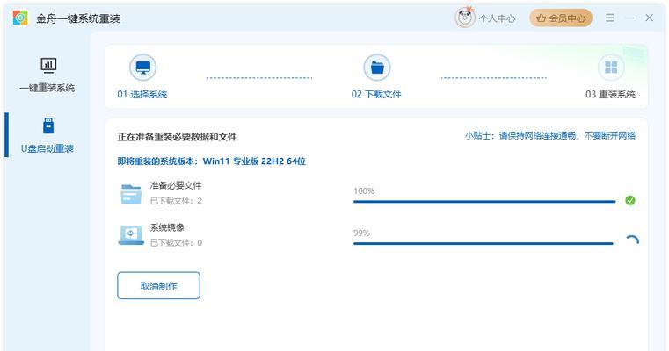Open 个人中心 personal center

tap(497, 18)
